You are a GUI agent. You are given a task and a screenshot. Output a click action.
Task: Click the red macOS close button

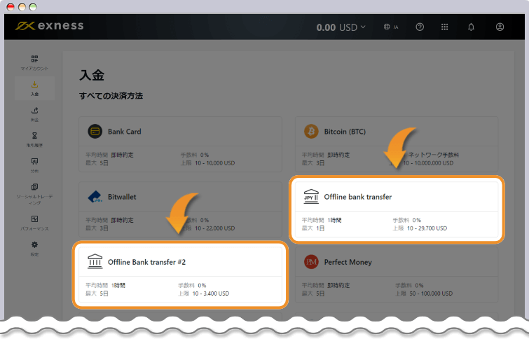pyautogui.click(x=11, y=7)
